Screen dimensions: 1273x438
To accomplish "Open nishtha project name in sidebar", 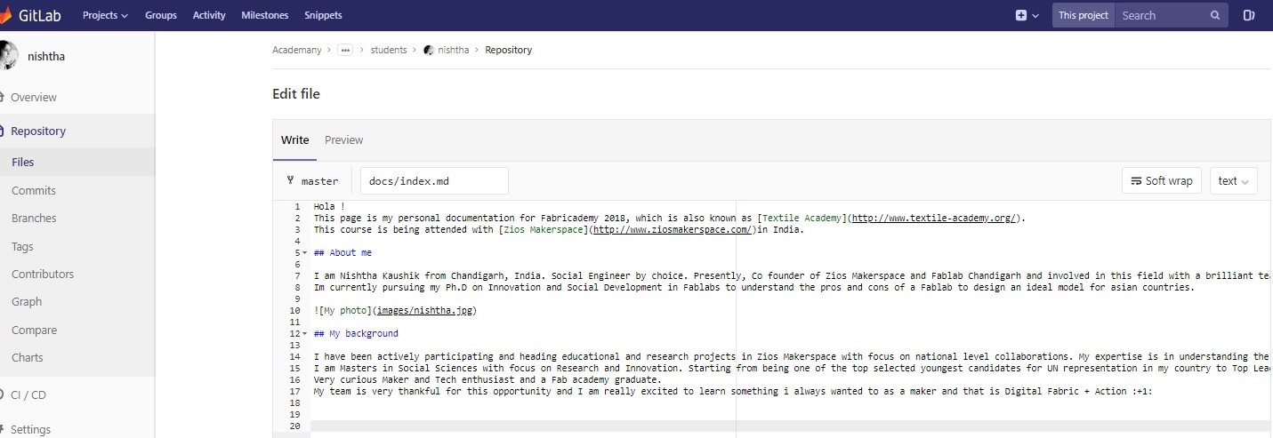I will point(47,56).
